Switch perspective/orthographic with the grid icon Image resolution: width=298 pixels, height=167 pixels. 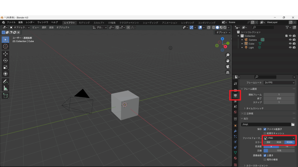pyautogui.click(x=228, y=72)
